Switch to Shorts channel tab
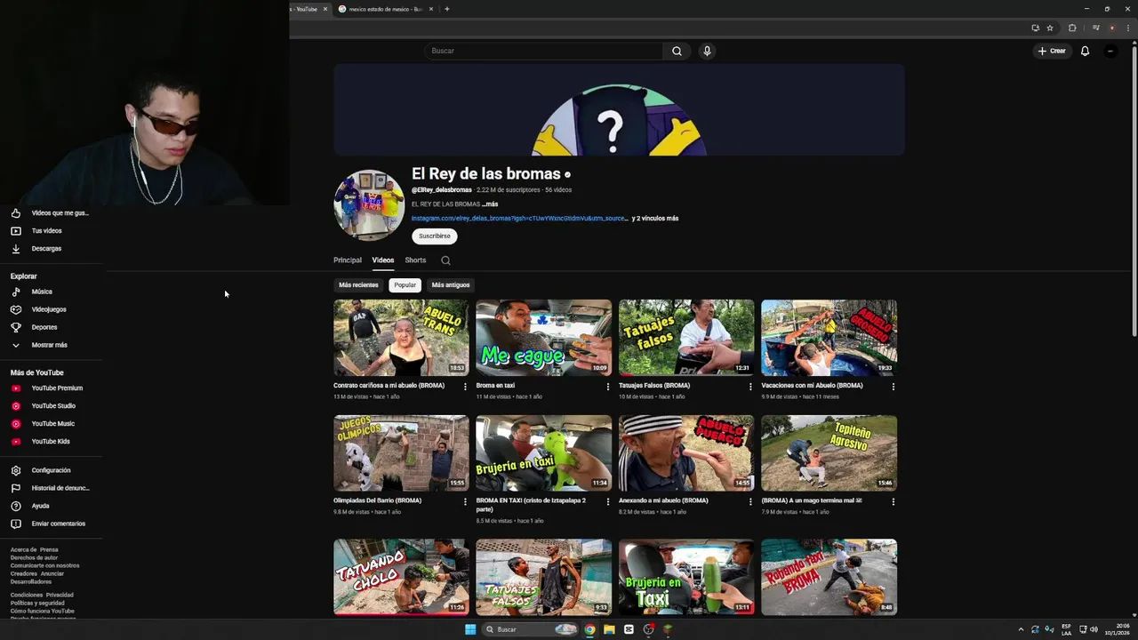 415,260
